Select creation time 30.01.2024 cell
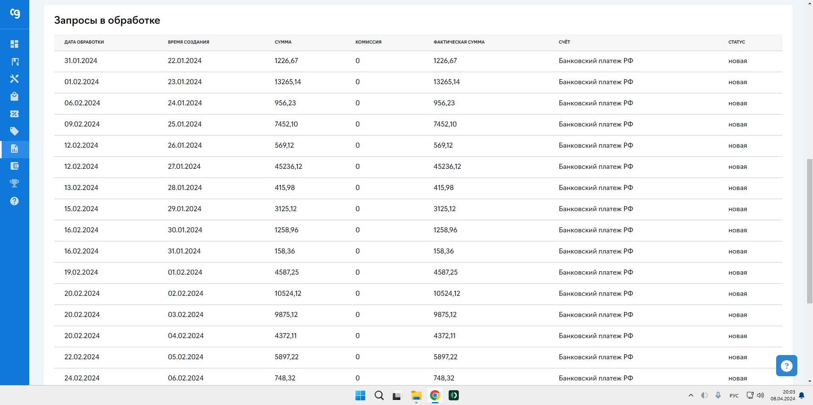This screenshot has width=813, height=405. (x=185, y=230)
